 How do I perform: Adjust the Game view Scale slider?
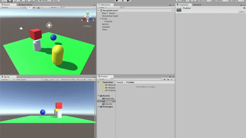pyautogui.click(x=50, y=80)
